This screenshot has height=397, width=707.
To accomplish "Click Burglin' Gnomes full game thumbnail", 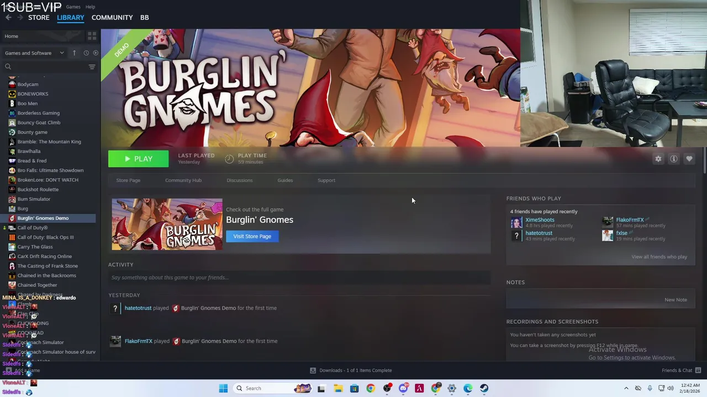I will pos(167,224).
